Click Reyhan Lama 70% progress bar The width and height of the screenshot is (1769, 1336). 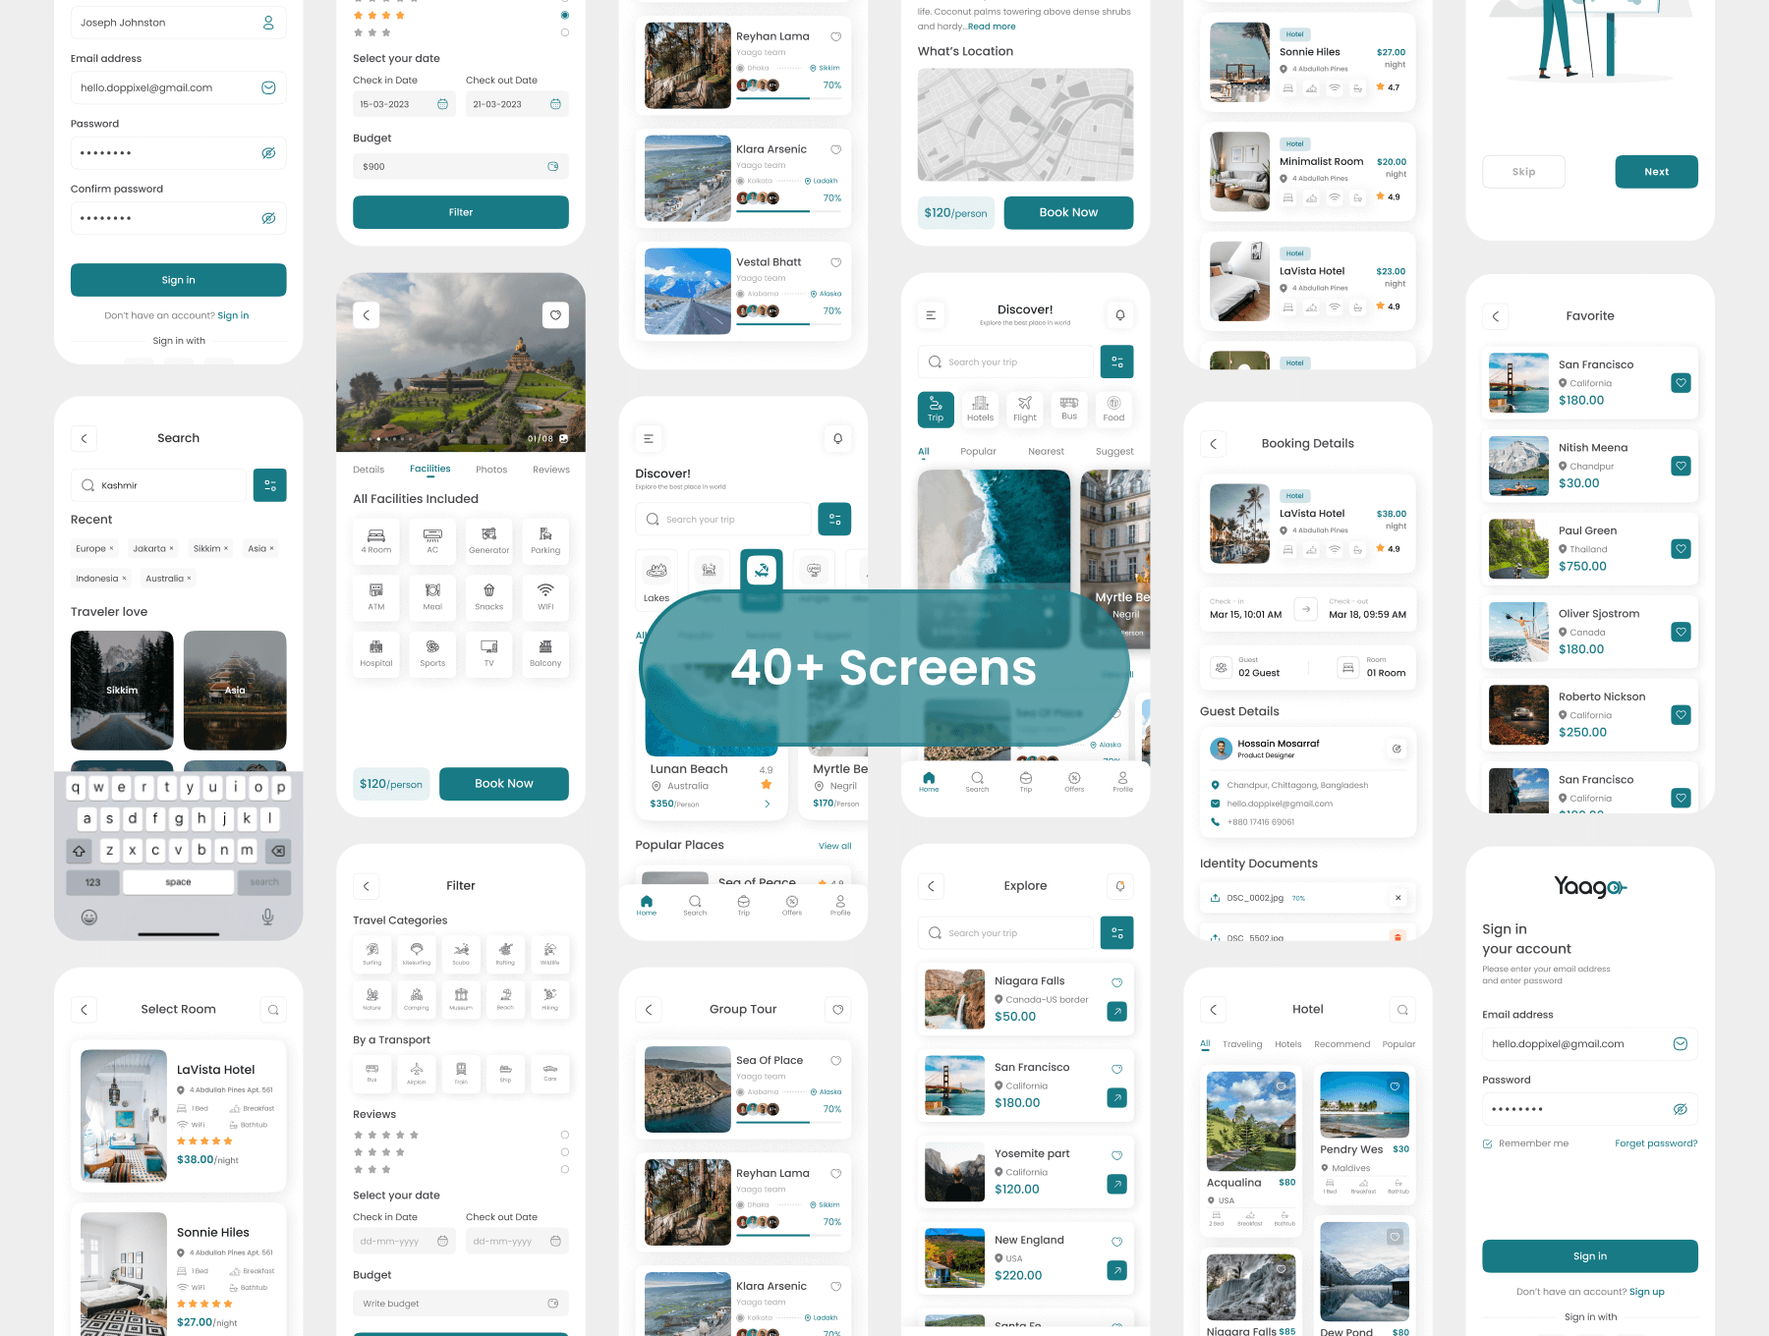[x=788, y=96]
